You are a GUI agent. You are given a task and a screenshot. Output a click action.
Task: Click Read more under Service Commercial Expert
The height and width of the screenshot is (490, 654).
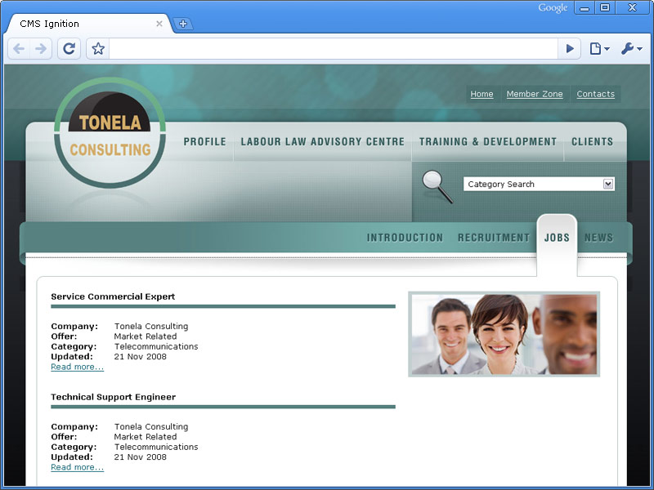click(x=77, y=367)
